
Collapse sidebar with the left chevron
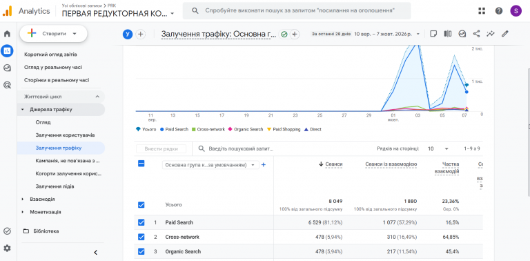(x=96, y=252)
